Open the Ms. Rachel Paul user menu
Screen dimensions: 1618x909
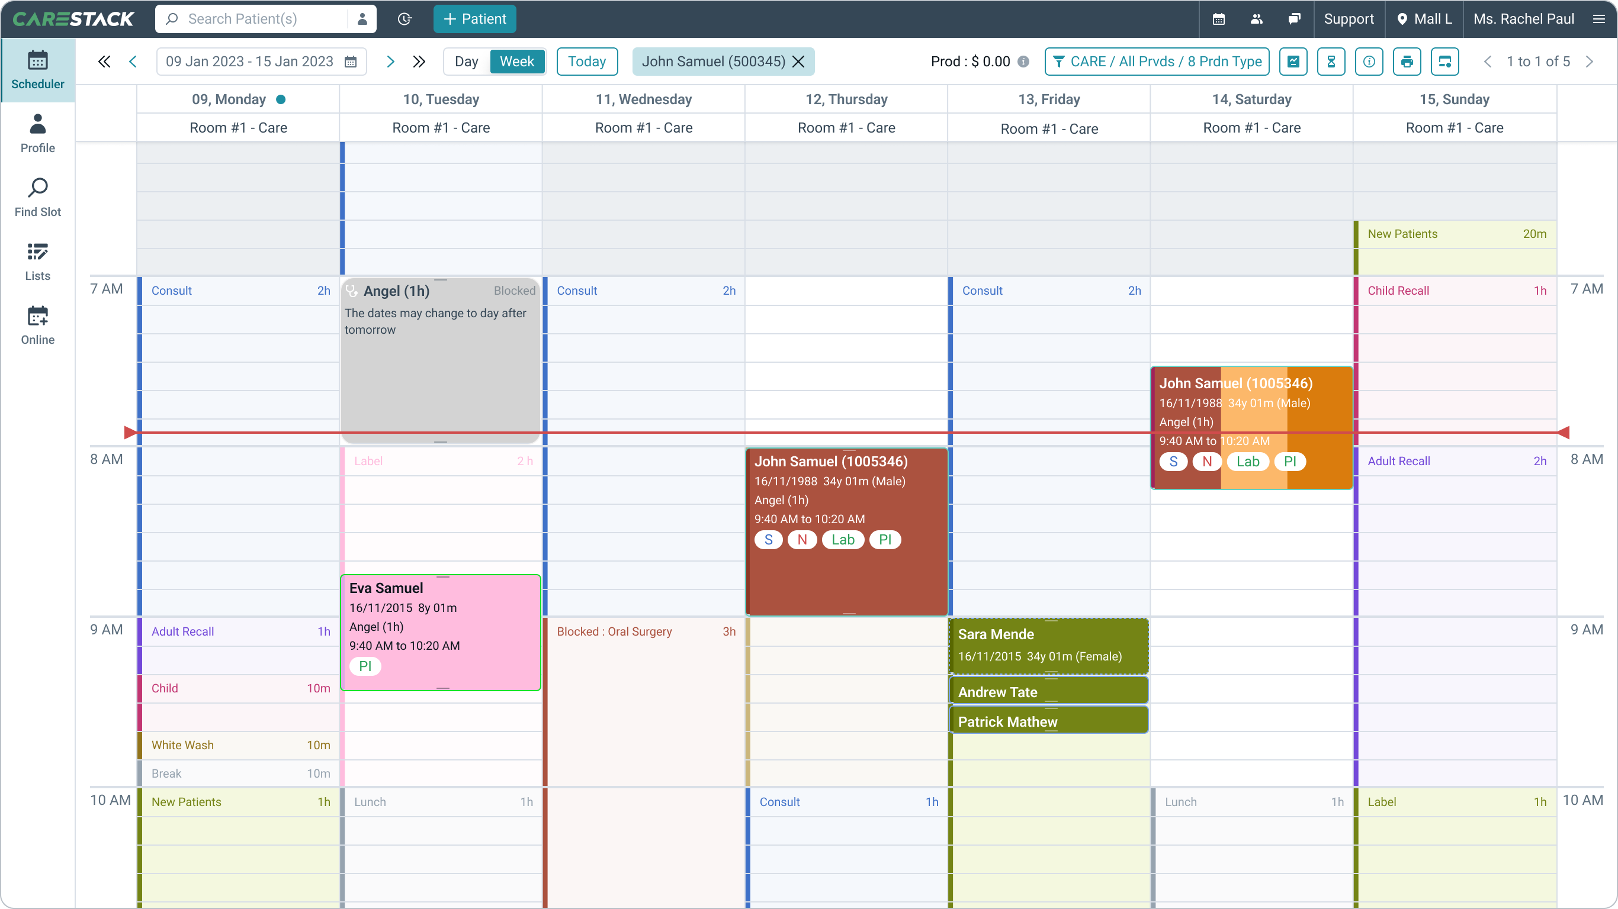[x=1523, y=19]
